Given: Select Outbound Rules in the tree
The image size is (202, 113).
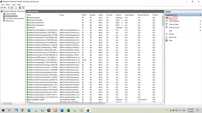Looking at the screenshot, I should click(12, 16).
